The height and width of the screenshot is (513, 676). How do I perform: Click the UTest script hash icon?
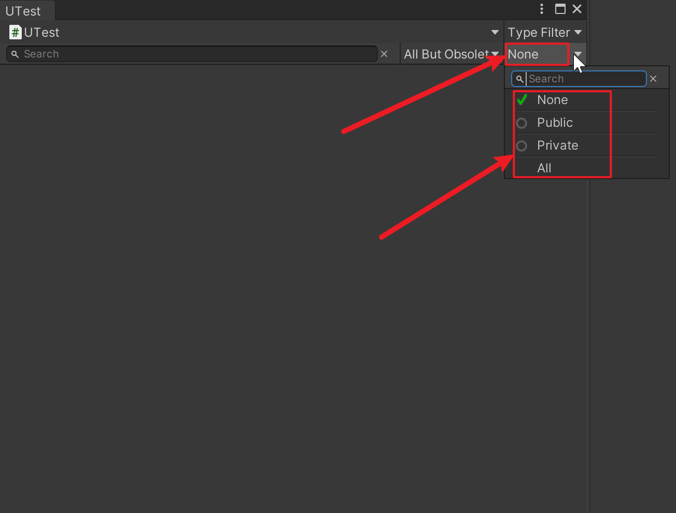click(x=16, y=33)
